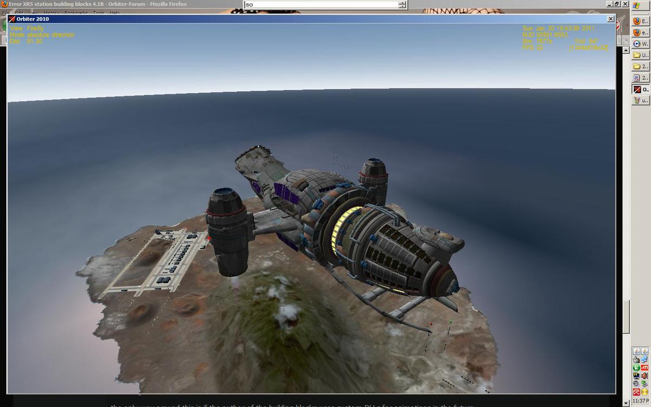Open notepad document taskbar button '2..'

(641, 78)
